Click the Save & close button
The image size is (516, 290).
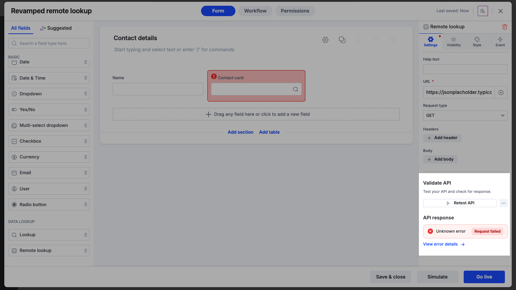coord(391,277)
